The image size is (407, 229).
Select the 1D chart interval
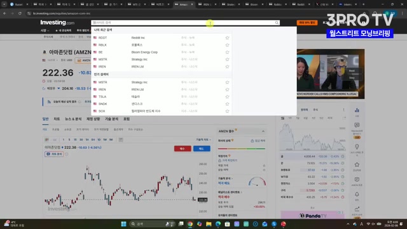99,140
